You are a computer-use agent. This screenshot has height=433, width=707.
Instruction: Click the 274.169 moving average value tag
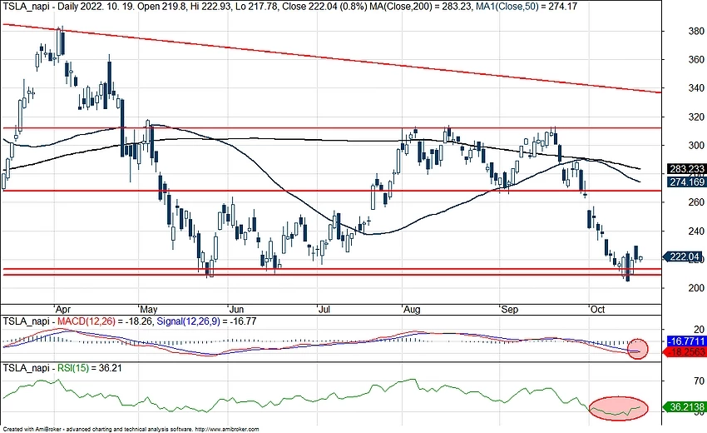coord(686,182)
